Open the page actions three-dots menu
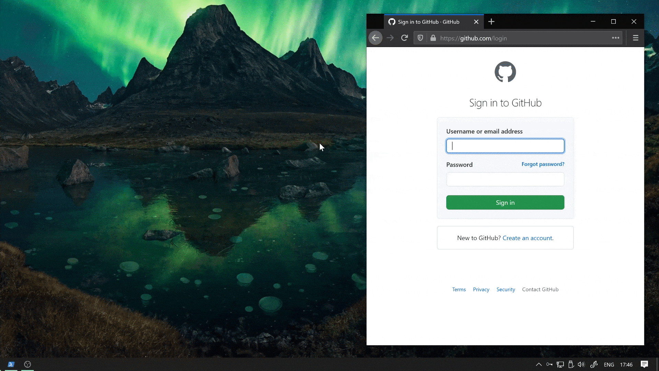This screenshot has width=659, height=371. click(615, 38)
